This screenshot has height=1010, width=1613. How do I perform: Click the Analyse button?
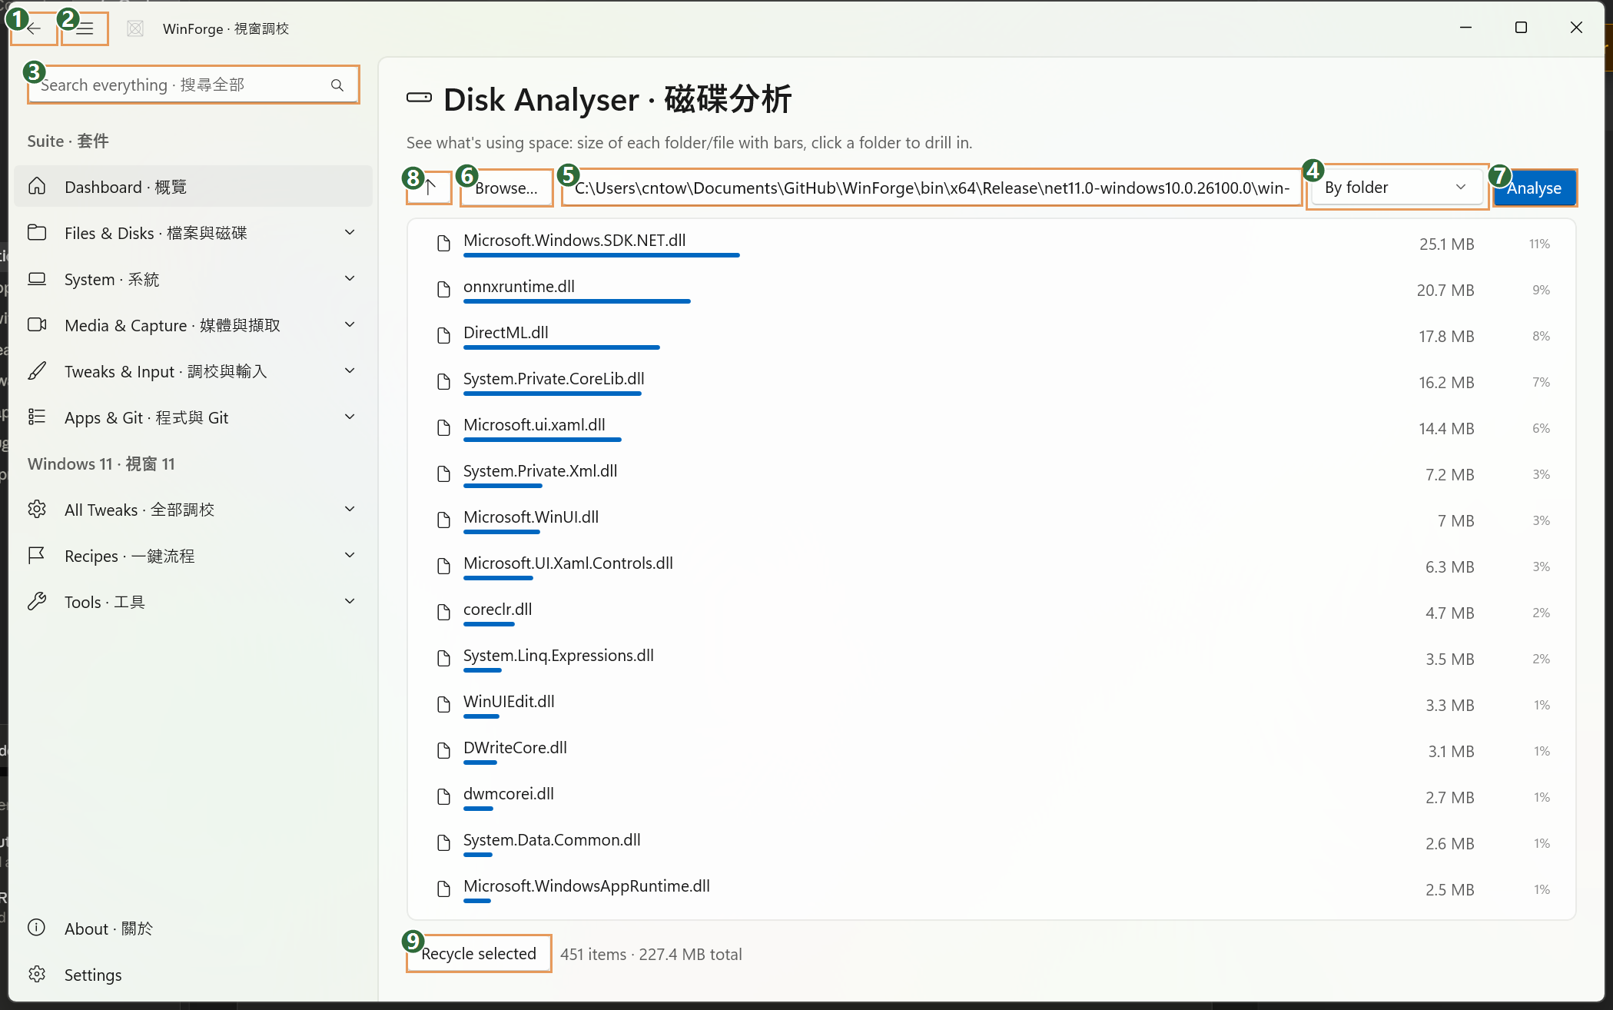[x=1534, y=188]
